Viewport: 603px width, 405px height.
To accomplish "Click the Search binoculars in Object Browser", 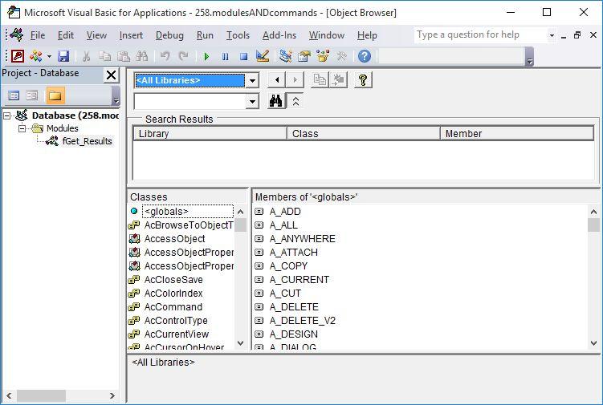I will point(275,101).
